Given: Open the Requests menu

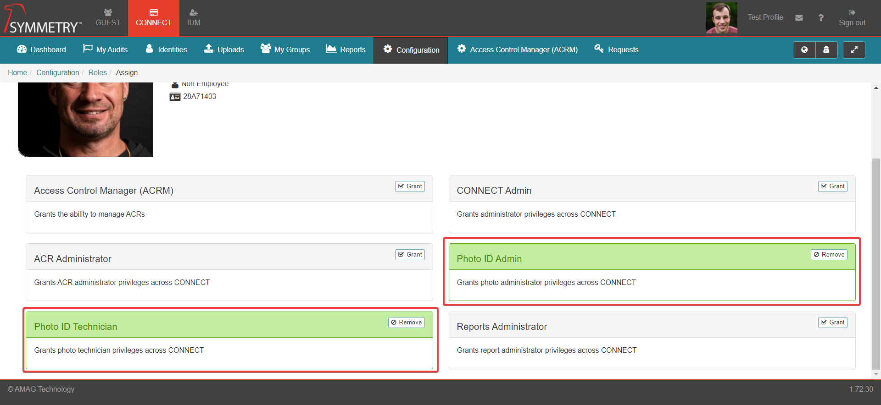Looking at the screenshot, I should (616, 49).
